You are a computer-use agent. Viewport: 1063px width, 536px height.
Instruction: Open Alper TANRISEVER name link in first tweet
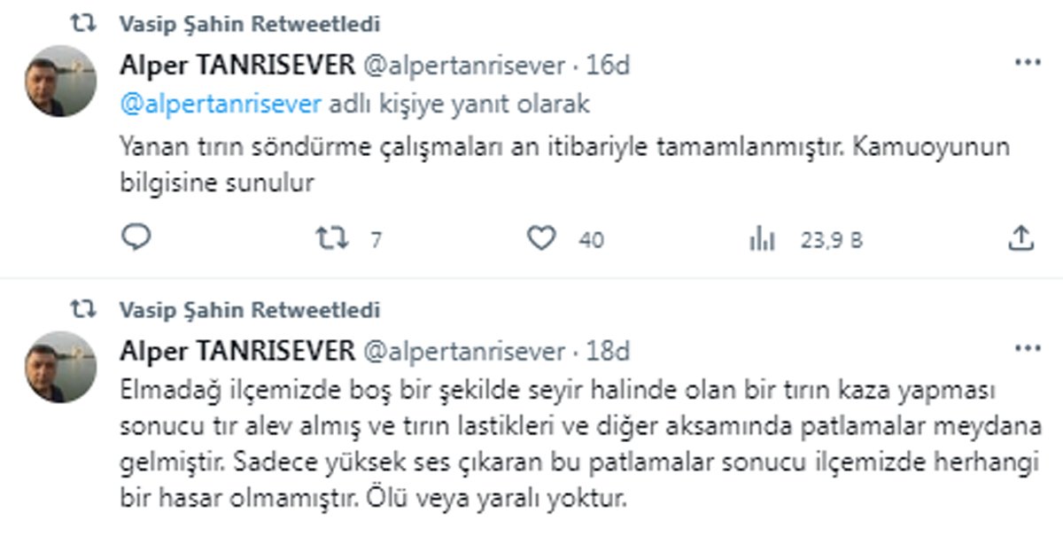coord(237,66)
